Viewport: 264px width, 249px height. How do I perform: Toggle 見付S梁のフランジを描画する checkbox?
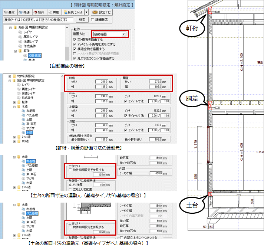75,59
